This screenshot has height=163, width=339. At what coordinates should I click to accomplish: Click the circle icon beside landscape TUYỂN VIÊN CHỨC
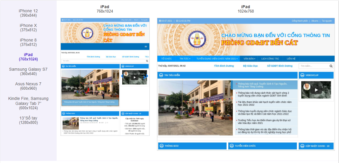[x=231, y=146]
